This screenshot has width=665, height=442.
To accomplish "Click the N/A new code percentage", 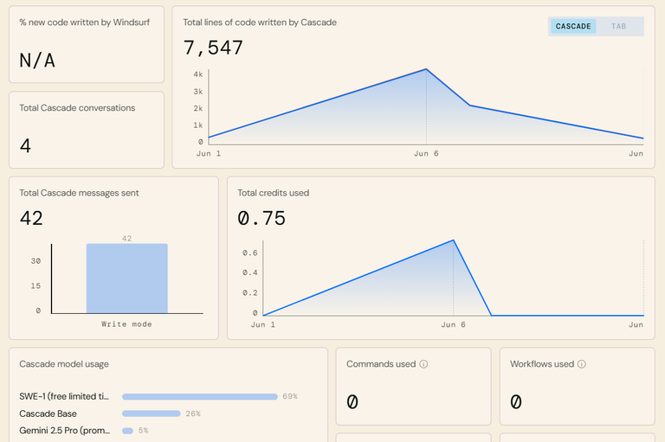I will (x=37, y=61).
